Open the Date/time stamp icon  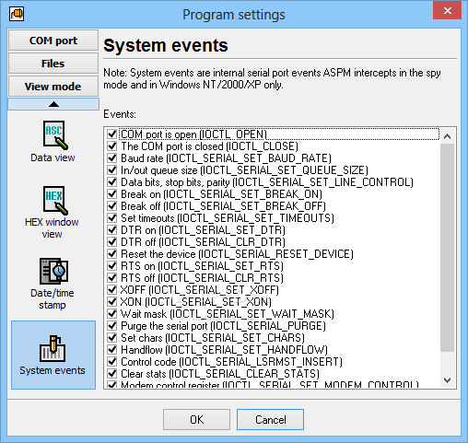(x=54, y=271)
